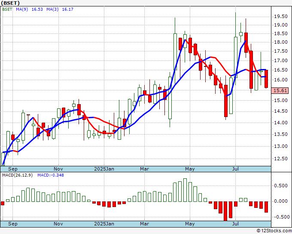Click May on the price chart axis
292x234 pixels.
point(190,169)
